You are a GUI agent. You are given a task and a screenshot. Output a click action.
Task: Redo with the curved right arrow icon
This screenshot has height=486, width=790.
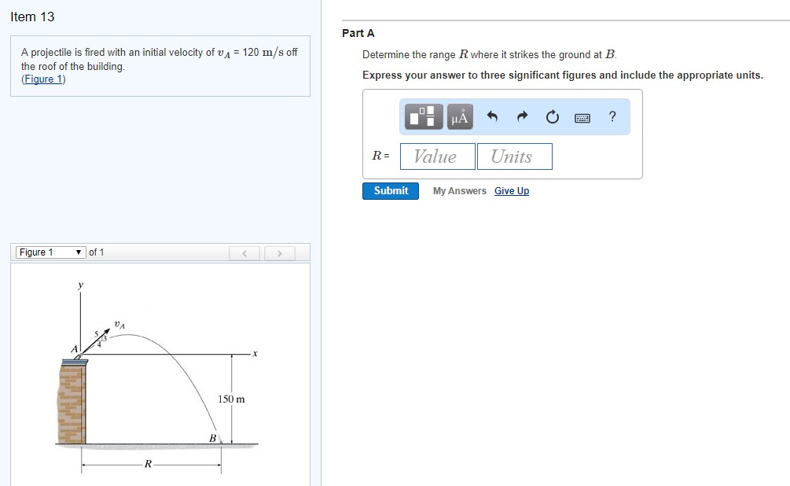(522, 116)
